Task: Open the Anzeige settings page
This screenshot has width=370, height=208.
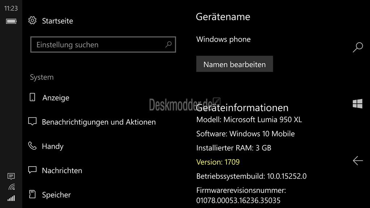Action: click(x=56, y=97)
